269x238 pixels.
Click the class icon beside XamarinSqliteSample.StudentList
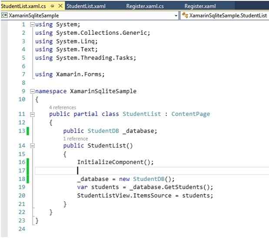[x=185, y=15]
